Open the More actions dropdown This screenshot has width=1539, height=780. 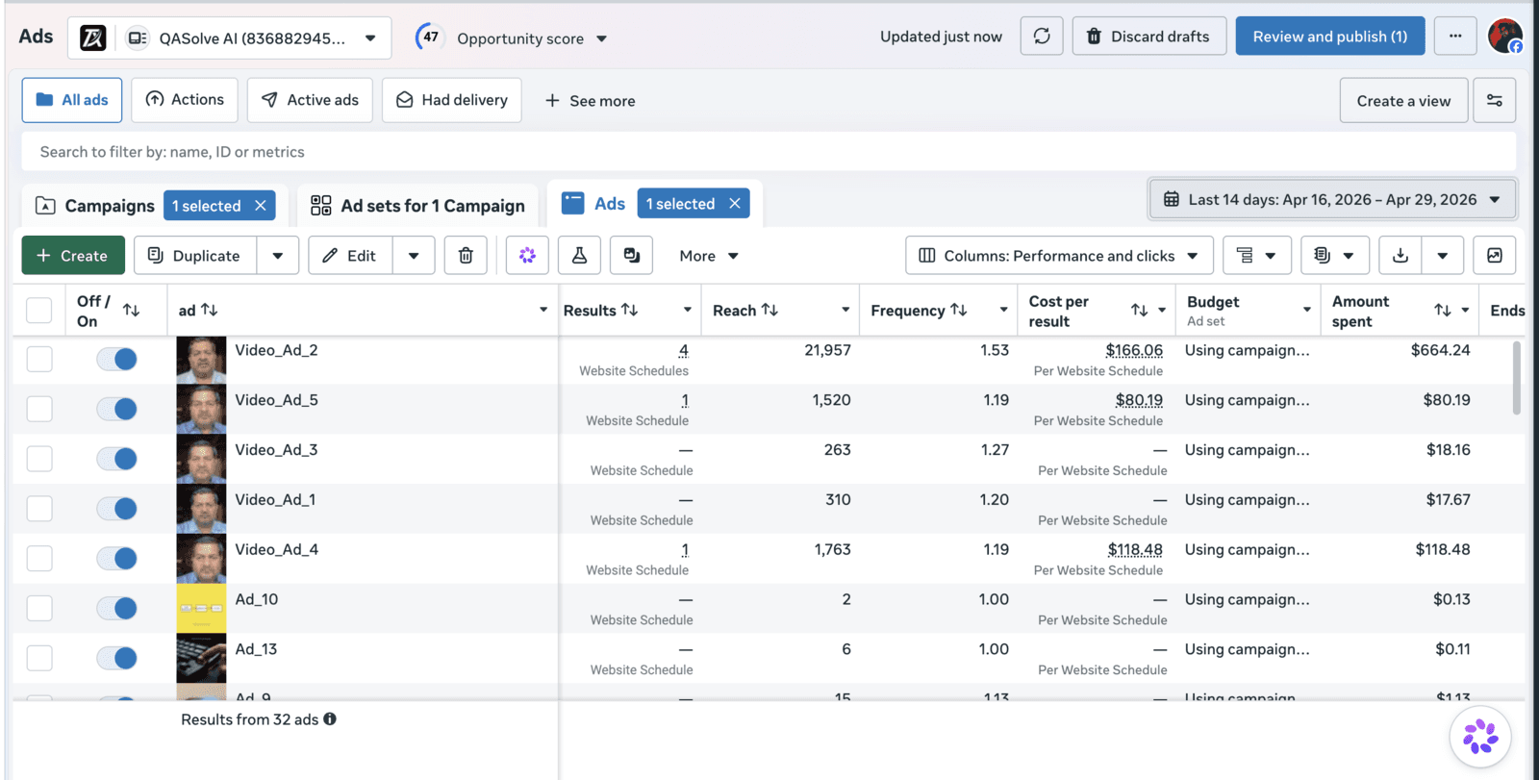point(709,256)
